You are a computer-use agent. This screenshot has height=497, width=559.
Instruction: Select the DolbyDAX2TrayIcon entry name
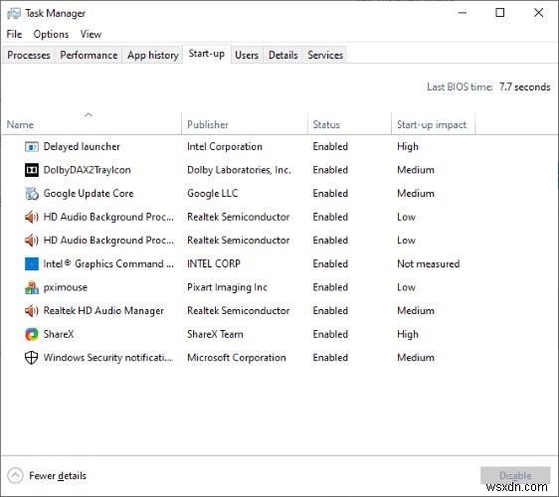(x=87, y=170)
